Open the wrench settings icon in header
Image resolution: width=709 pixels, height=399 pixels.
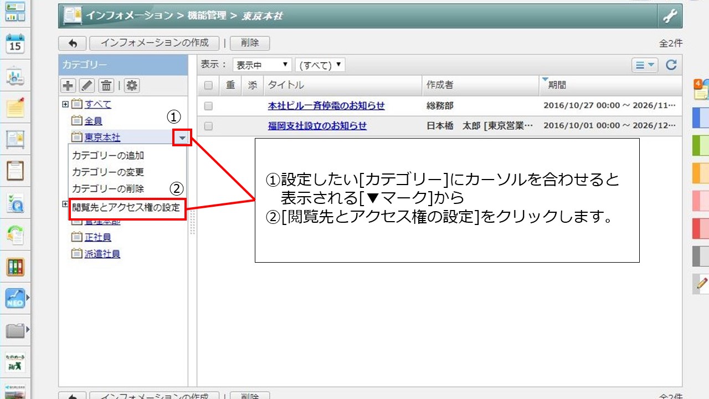pyautogui.click(x=670, y=17)
